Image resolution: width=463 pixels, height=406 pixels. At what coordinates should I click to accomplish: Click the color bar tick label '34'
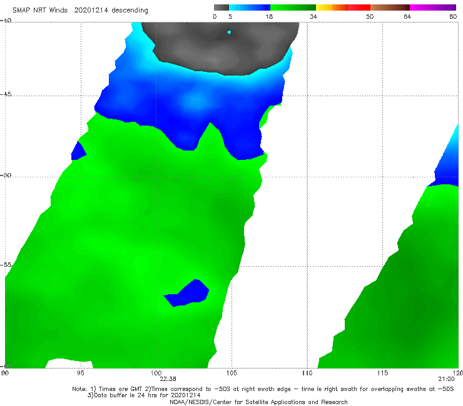313,16
